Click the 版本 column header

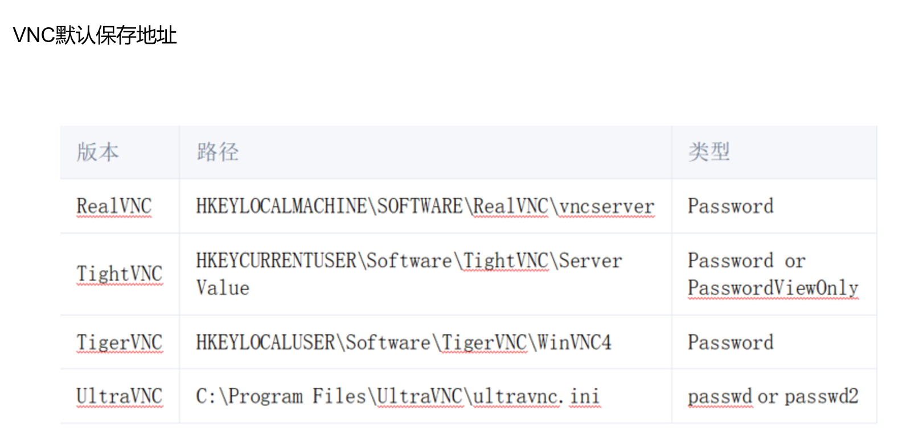[x=97, y=152]
